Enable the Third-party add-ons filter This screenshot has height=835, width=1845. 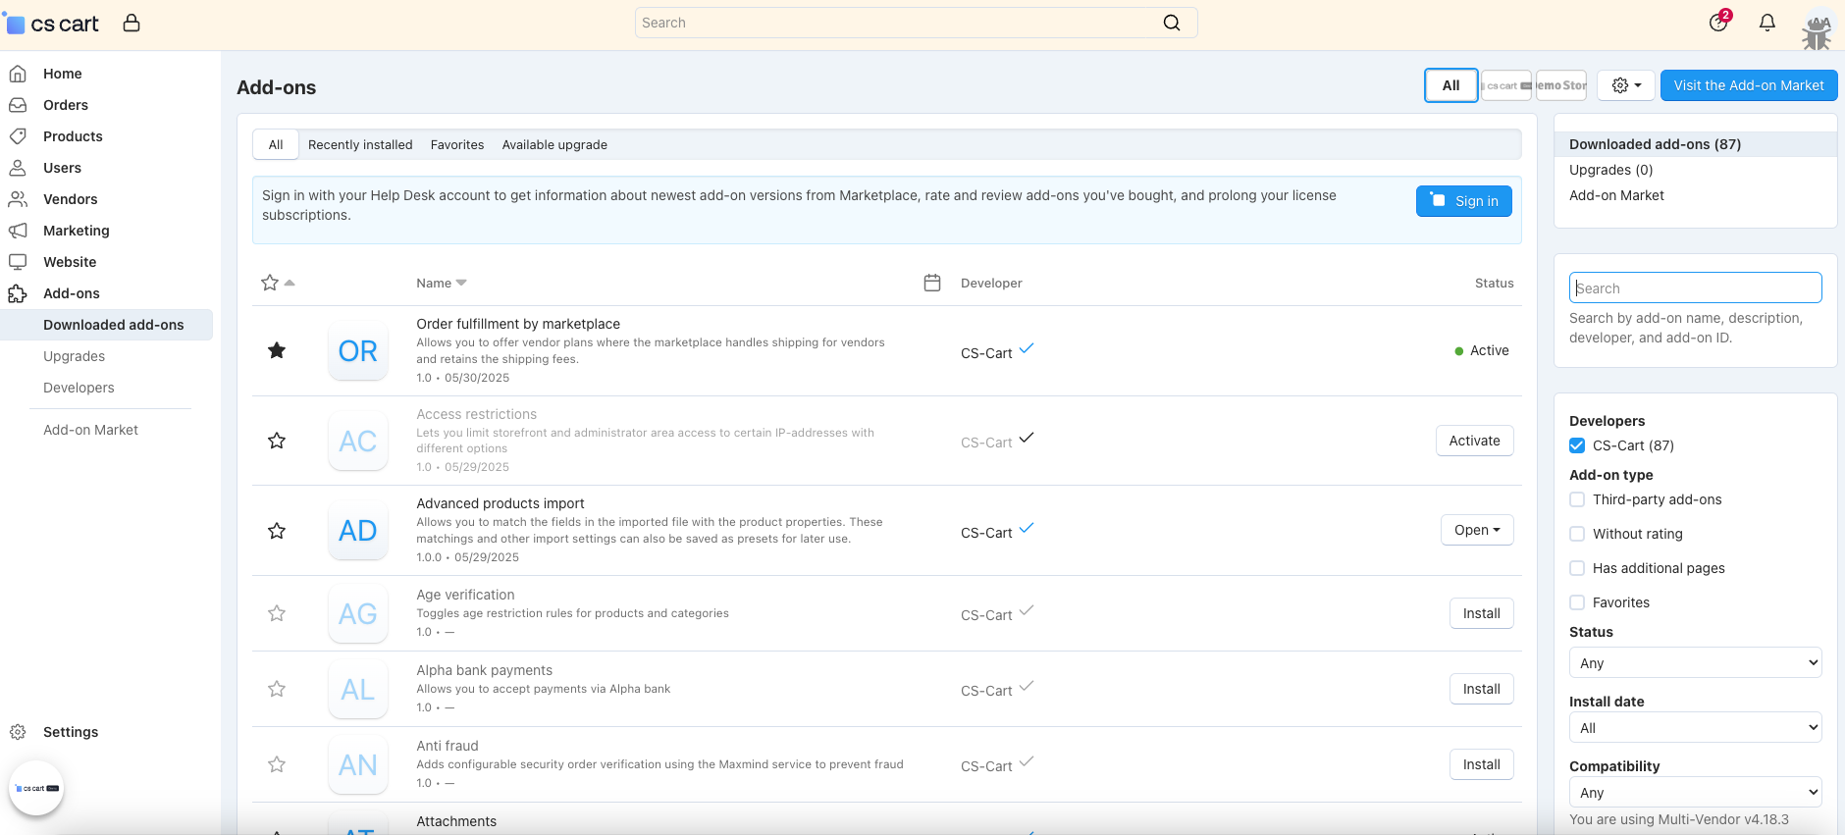pos(1577,499)
